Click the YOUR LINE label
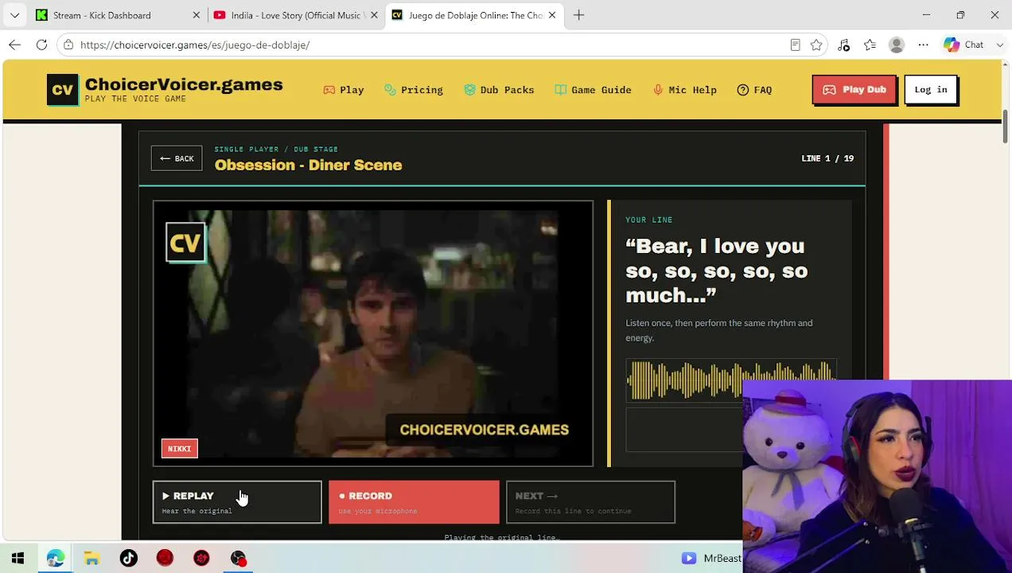This screenshot has width=1012, height=573. [649, 220]
